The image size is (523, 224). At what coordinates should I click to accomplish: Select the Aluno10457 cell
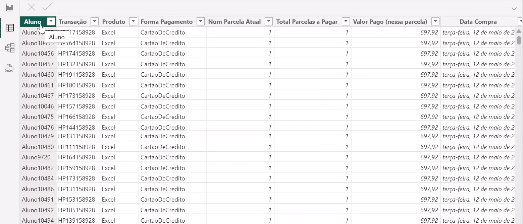point(38,64)
